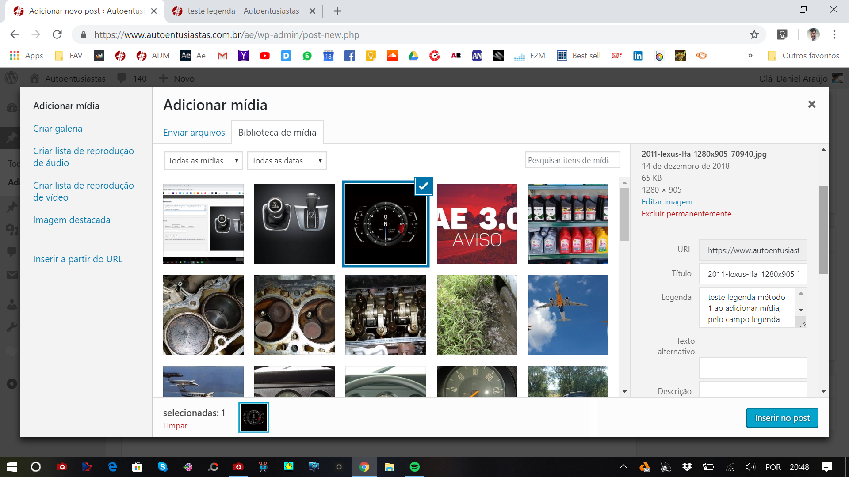This screenshot has width=849, height=477.
Task: Switch to the Enviar arquivos tab
Action: [194, 132]
